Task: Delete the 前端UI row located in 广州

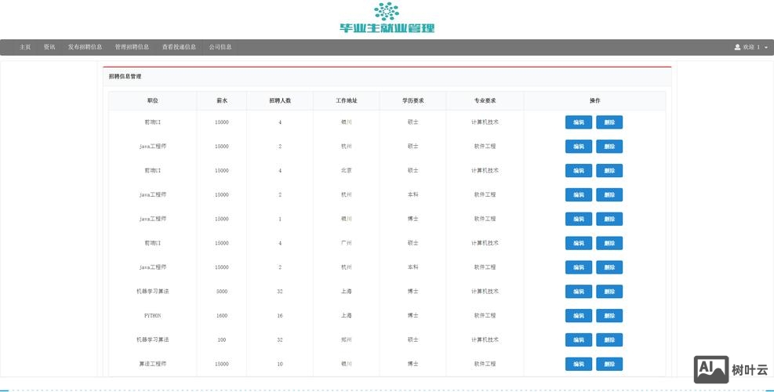Action: [x=609, y=243]
